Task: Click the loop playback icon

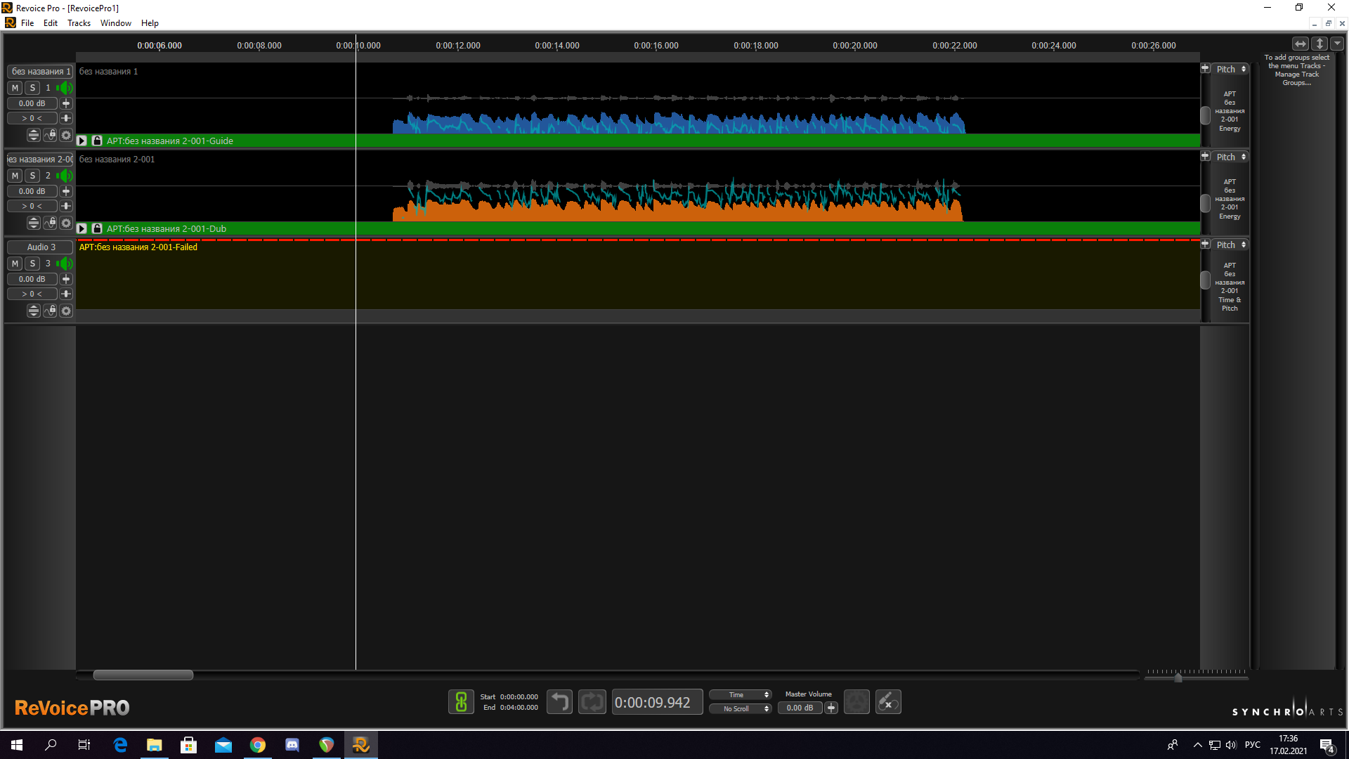Action: click(592, 702)
